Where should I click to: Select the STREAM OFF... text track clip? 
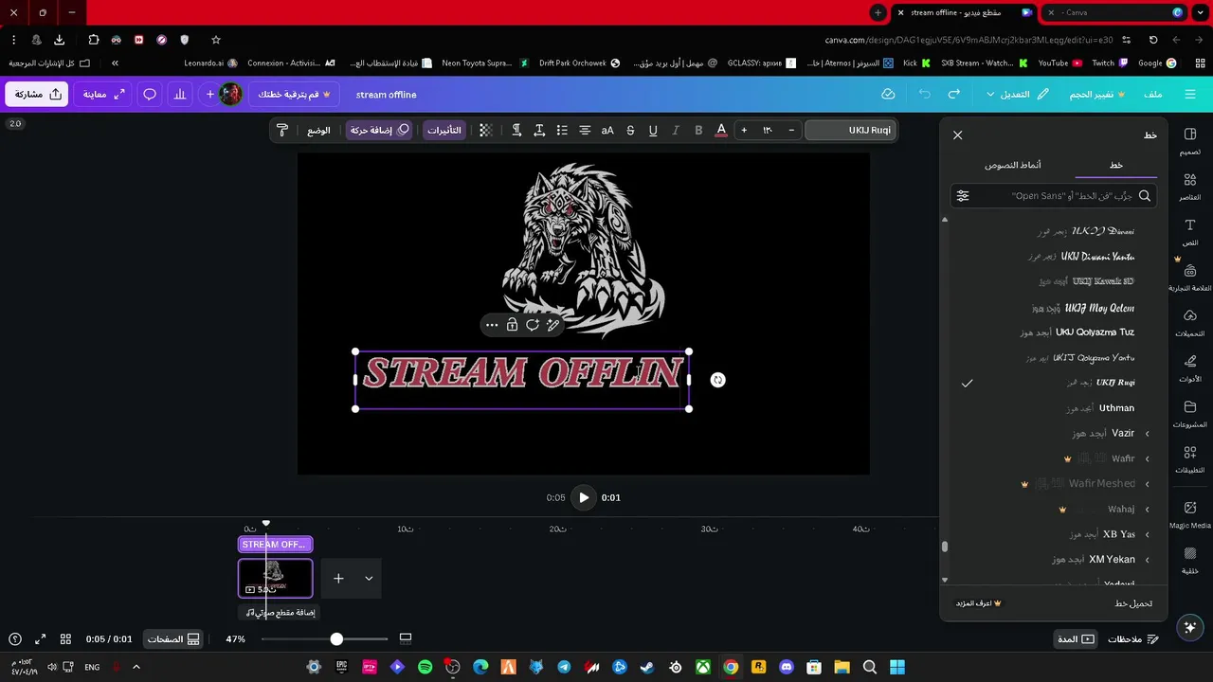point(275,545)
